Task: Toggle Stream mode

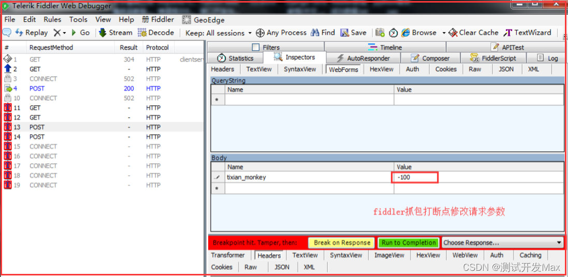Action: (x=115, y=33)
